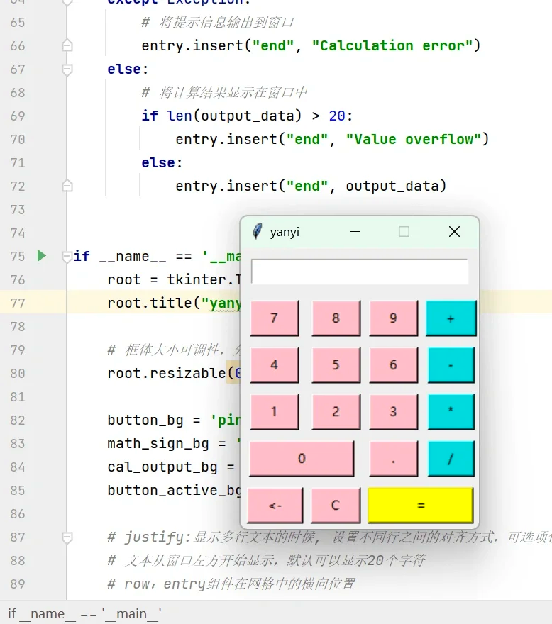552x624 pixels.
Task: Click the "Value overflow" string
Action: tap(414, 139)
